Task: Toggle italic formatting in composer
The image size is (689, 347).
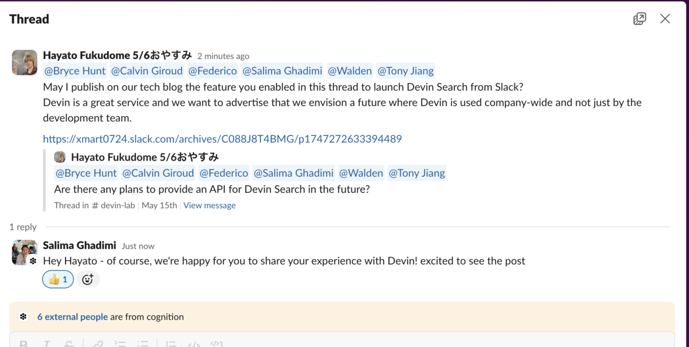Action: pyautogui.click(x=47, y=344)
